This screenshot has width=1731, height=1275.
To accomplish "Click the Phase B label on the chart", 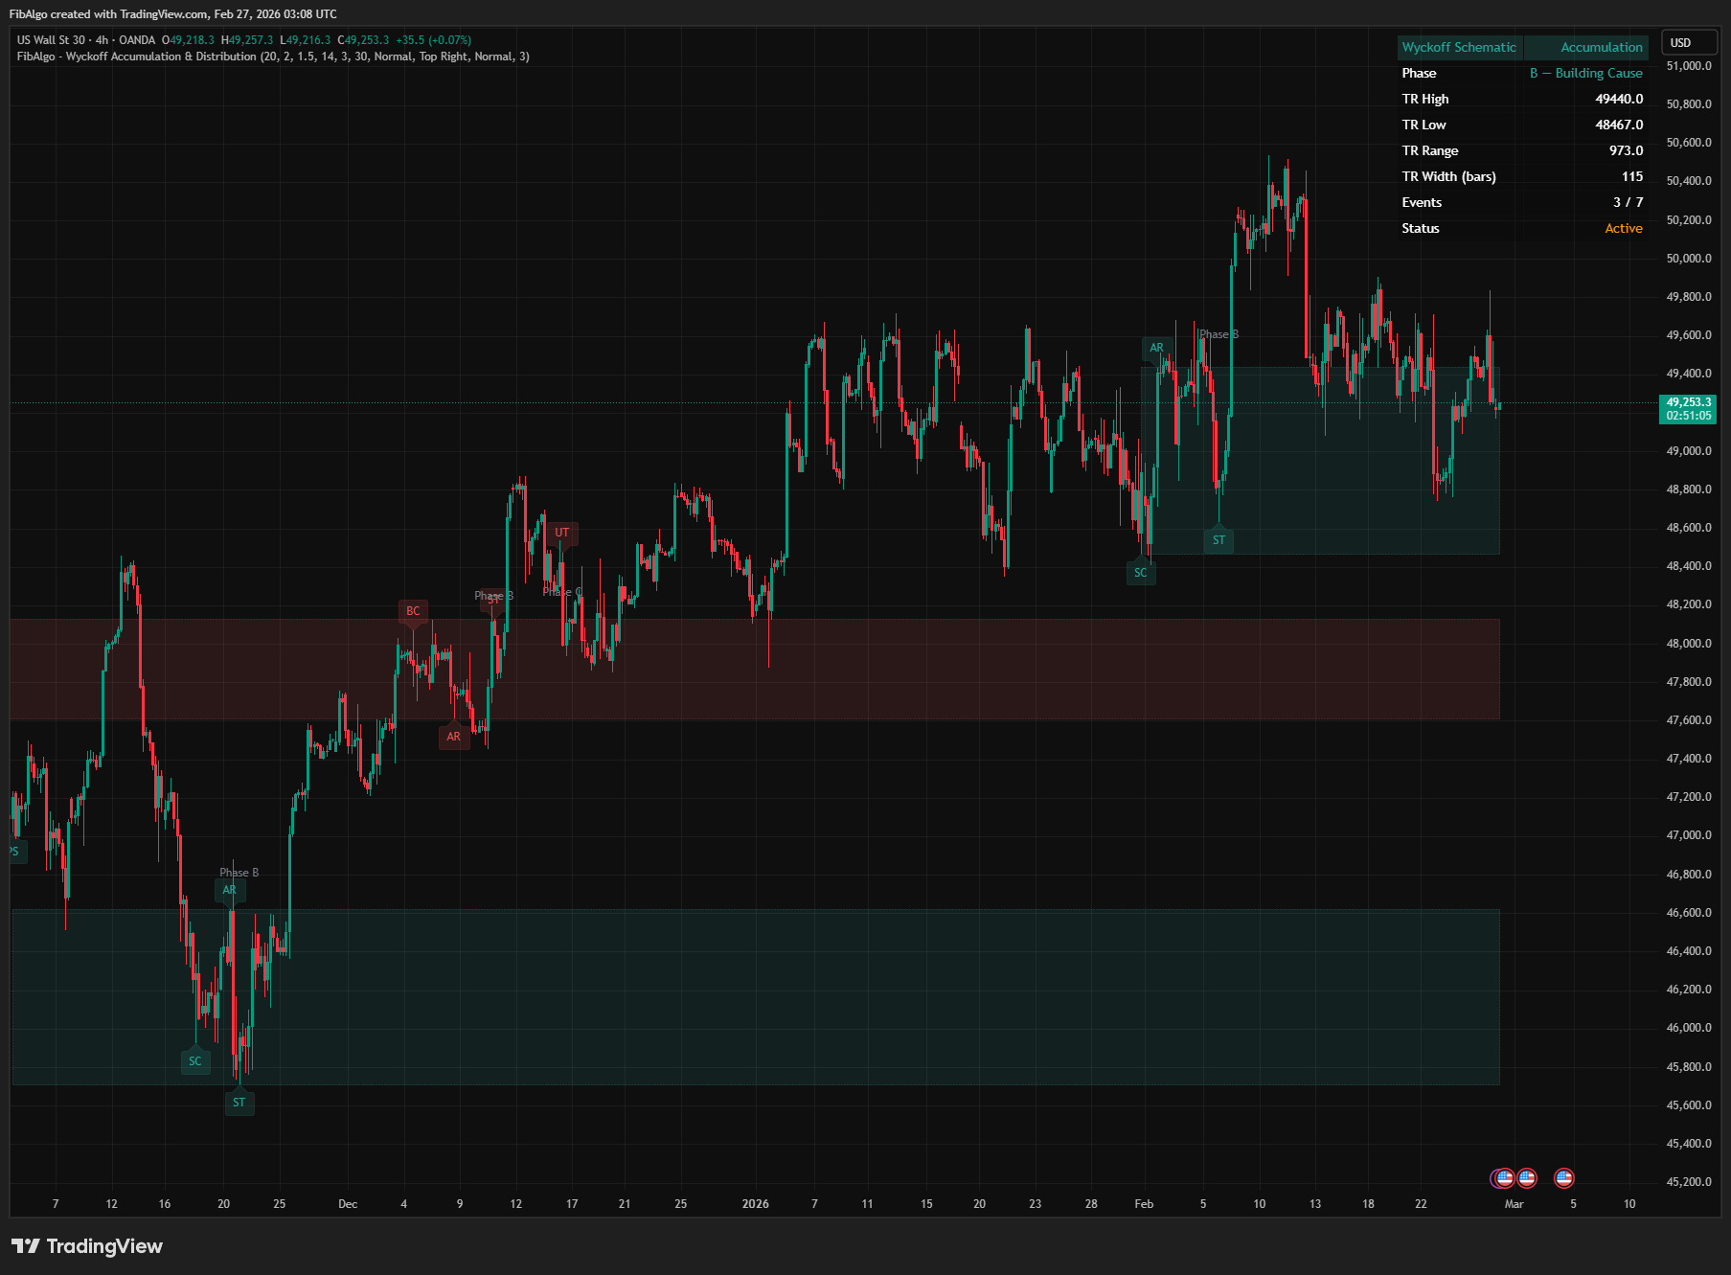I will (1219, 334).
